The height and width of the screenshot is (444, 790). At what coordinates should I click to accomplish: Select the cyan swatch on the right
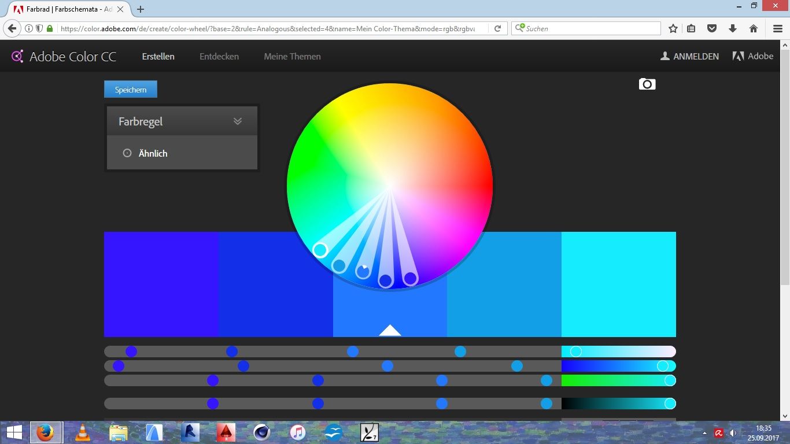[619, 284]
